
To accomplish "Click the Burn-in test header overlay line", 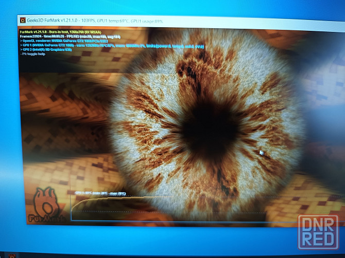I will pos(64,32).
